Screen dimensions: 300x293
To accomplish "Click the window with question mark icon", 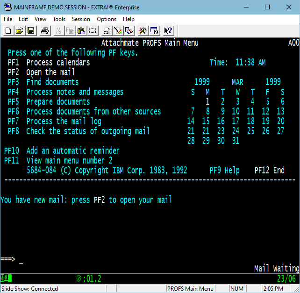I will click(x=154, y=31).
